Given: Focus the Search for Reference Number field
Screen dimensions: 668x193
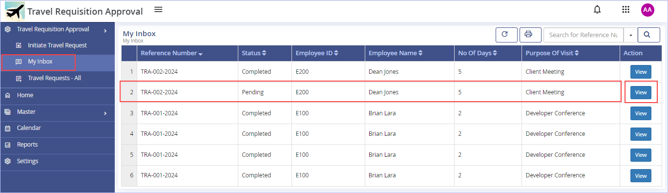Looking at the screenshot, I should (584, 35).
